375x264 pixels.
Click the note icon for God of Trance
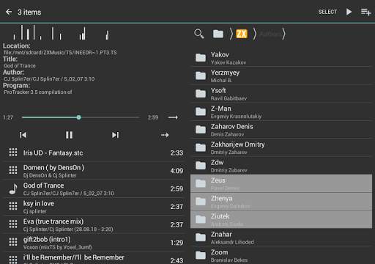click(x=13, y=188)
